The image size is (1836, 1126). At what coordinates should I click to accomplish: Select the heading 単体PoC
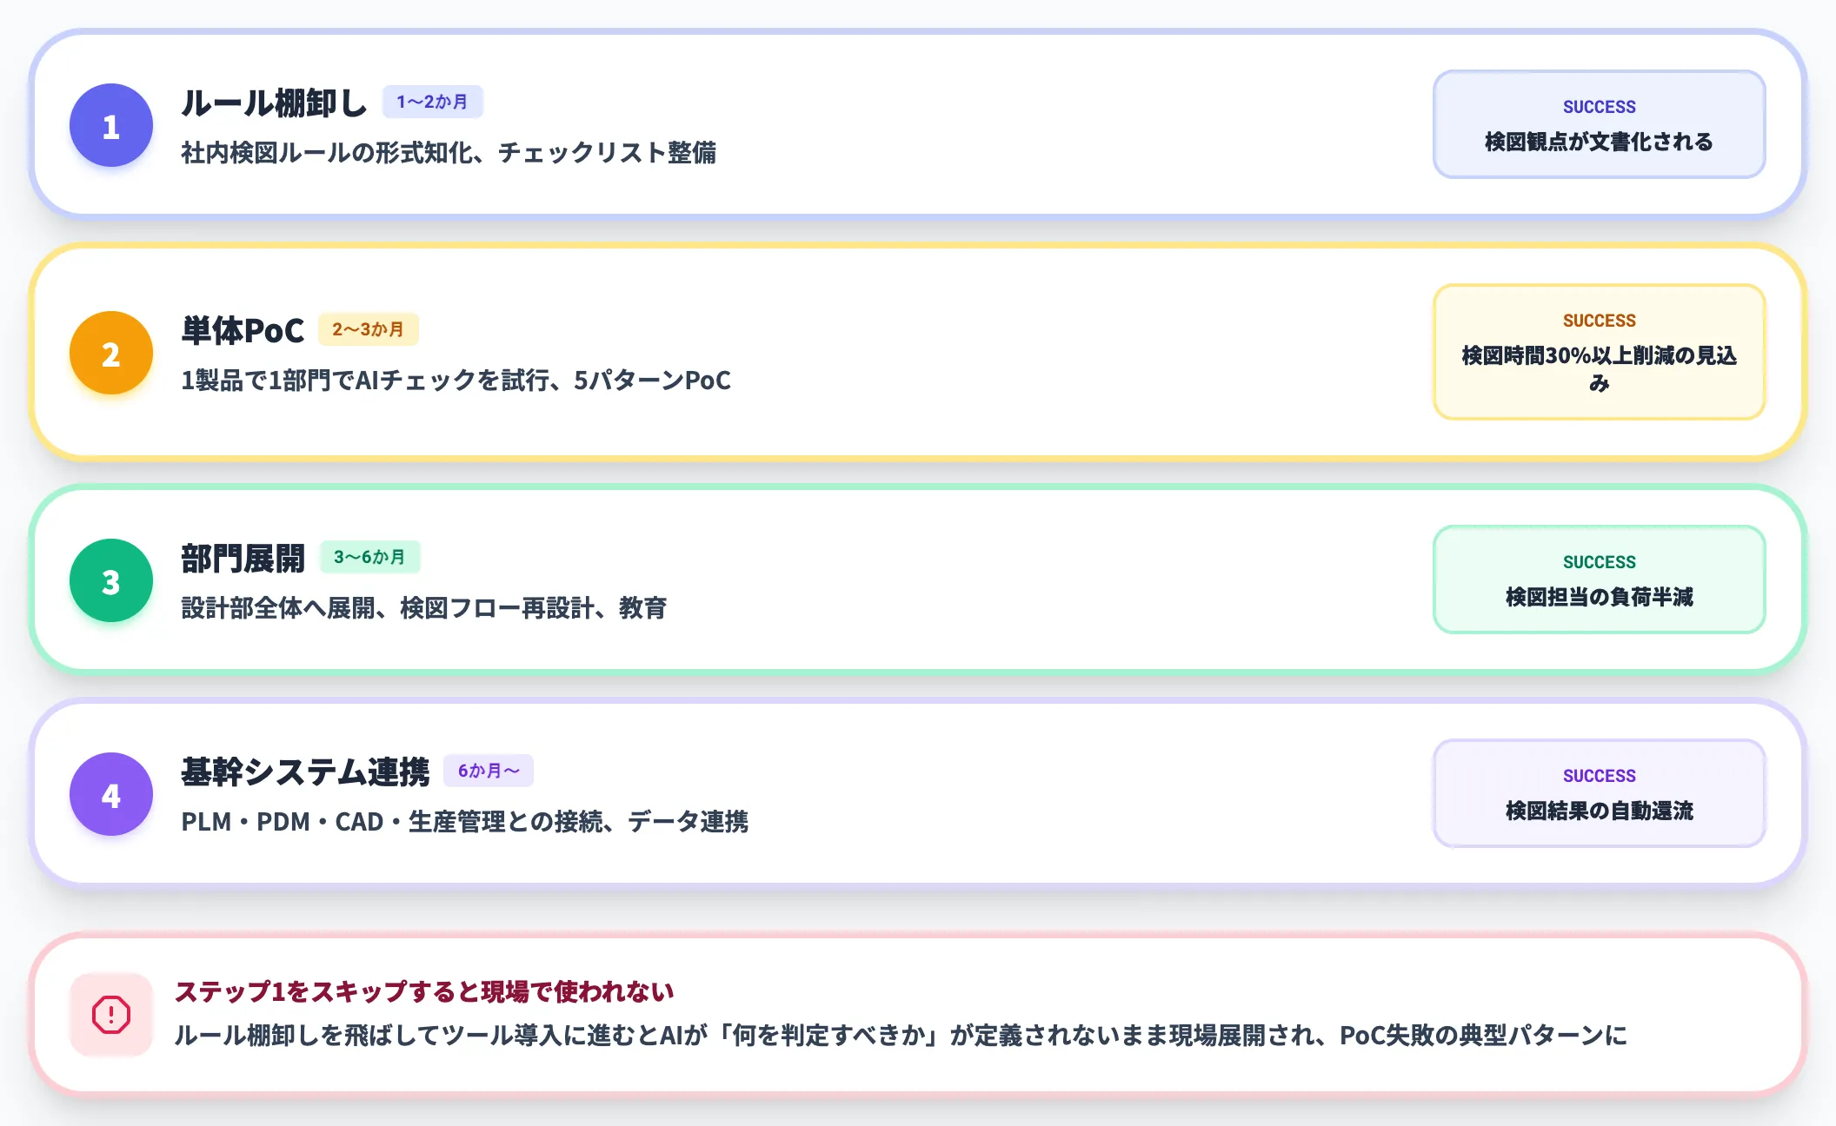243,330
